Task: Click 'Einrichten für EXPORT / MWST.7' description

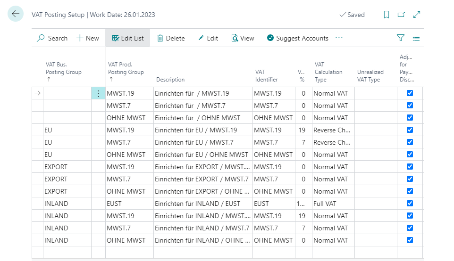Action: (203, 179)
